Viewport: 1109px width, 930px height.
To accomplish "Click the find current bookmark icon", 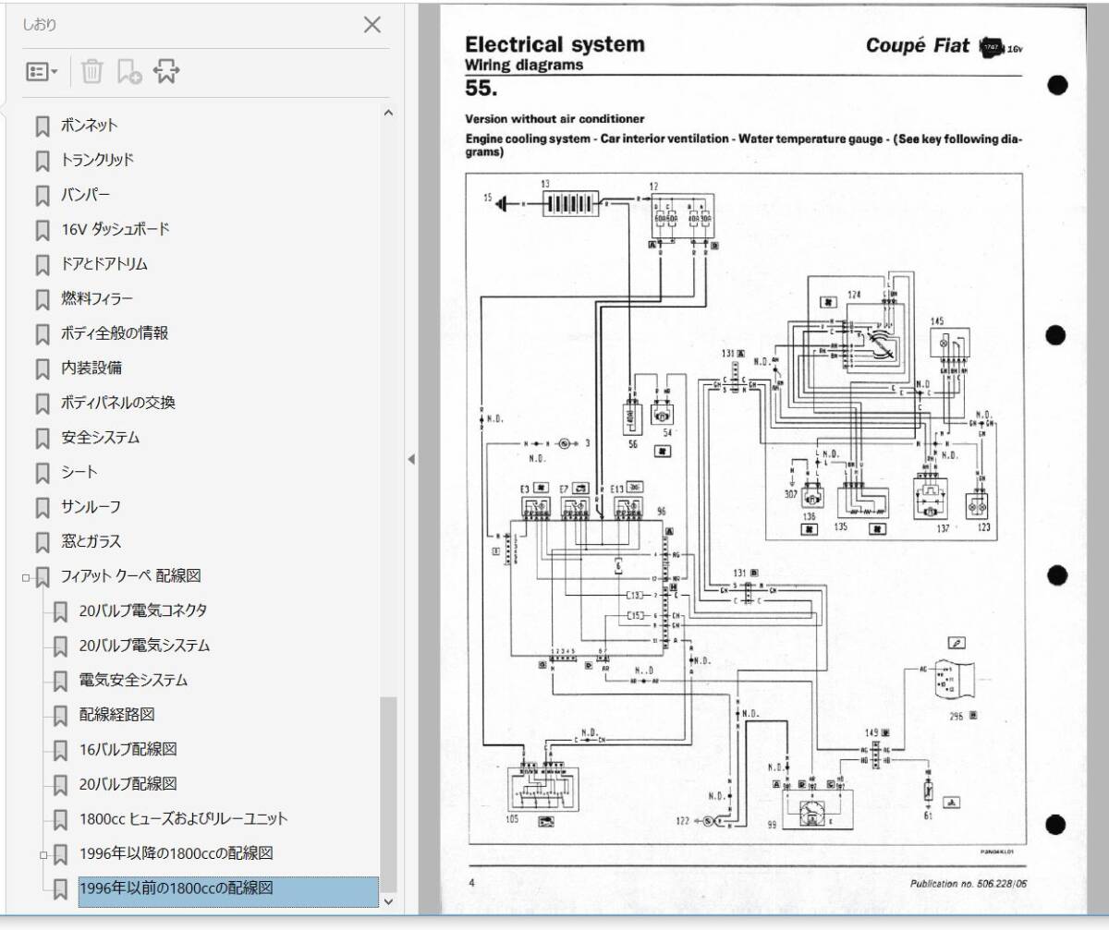I will 165,72.
